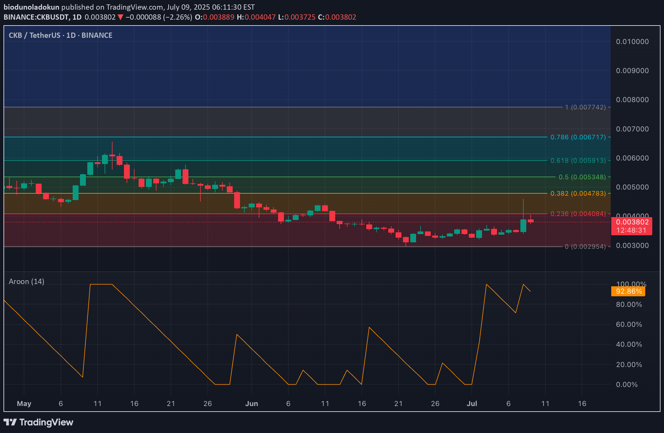This screenshot has height=433, width=664.
Task: Click the 1 (0.007742) Fibonacci label
Action: (x=585, y=107)
